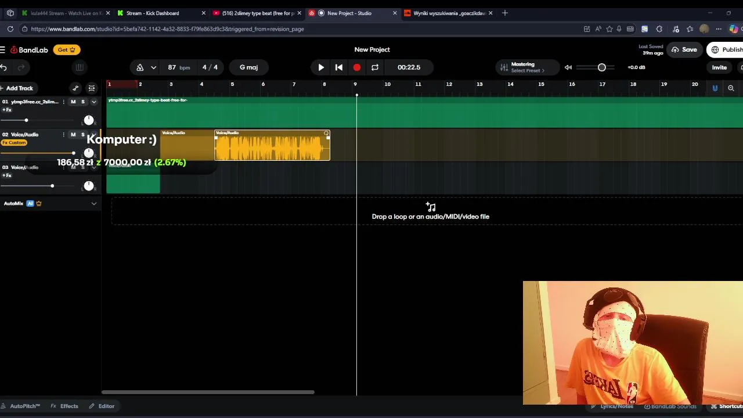Redo the last action
743x418 pixels.
pyautogui.click(x=21, y=67)
